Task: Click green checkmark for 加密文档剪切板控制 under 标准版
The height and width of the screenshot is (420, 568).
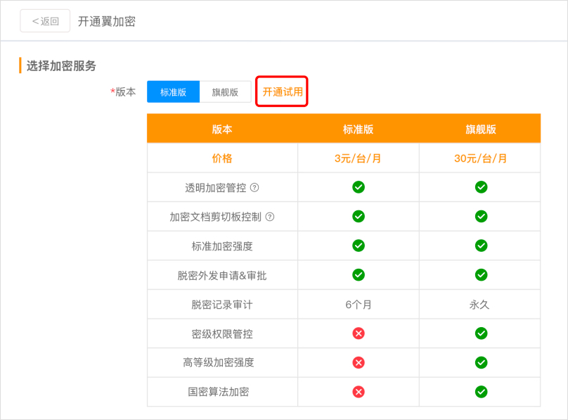Action: tap(359, 216)
